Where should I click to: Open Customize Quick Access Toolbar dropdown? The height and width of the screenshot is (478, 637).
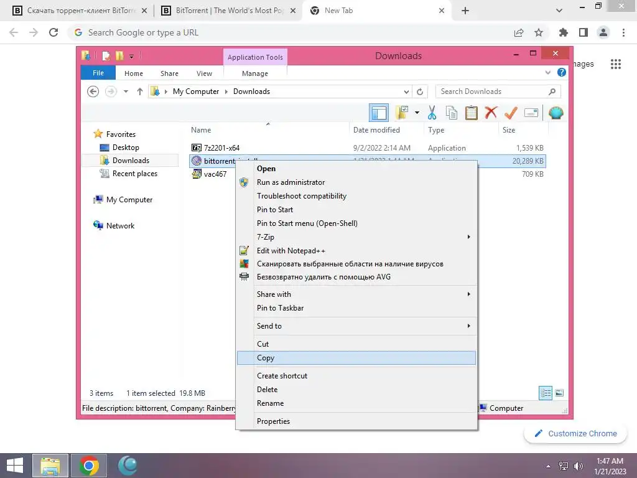[132, 56]
